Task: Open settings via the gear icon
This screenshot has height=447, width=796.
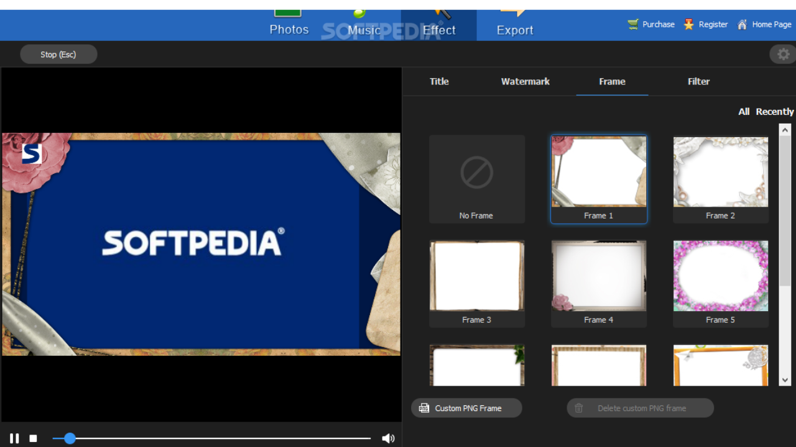Action: [783, 55]
